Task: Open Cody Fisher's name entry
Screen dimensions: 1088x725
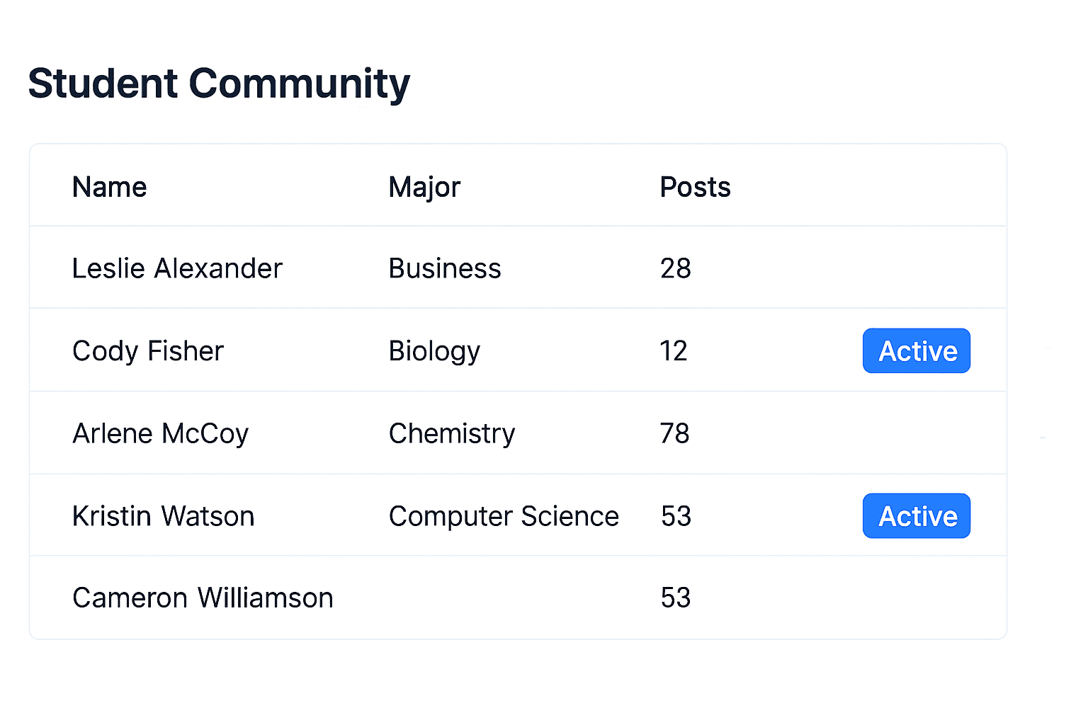Action: click(x=148, y=351)
